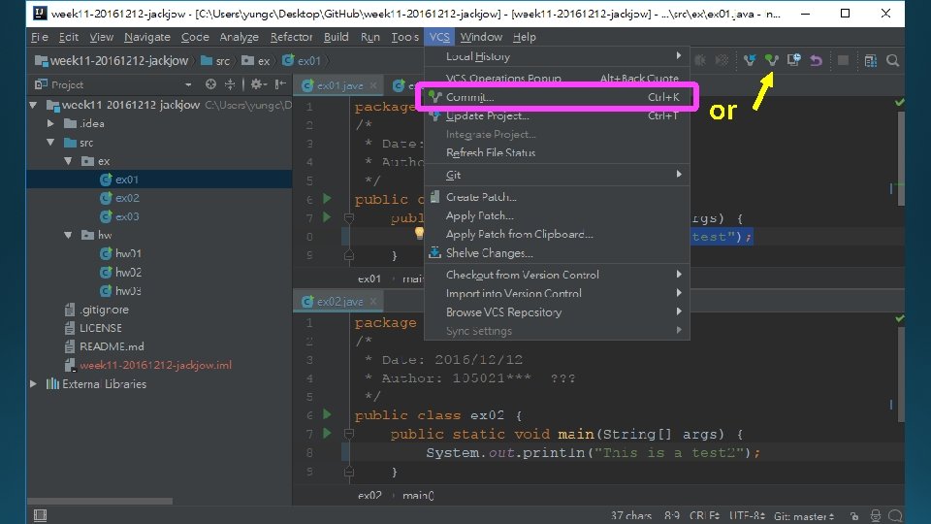Choose Update Project… menu entry
Viewport: 931px width, 524px height.
click(x=557, y=115)
